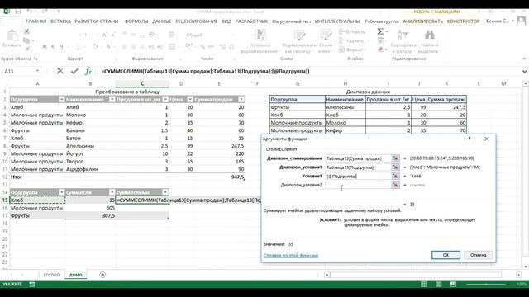Collapse the ribbon
The height and width of the screenshot is (297, 529).
pyautogui.click(x=524, y=59)
